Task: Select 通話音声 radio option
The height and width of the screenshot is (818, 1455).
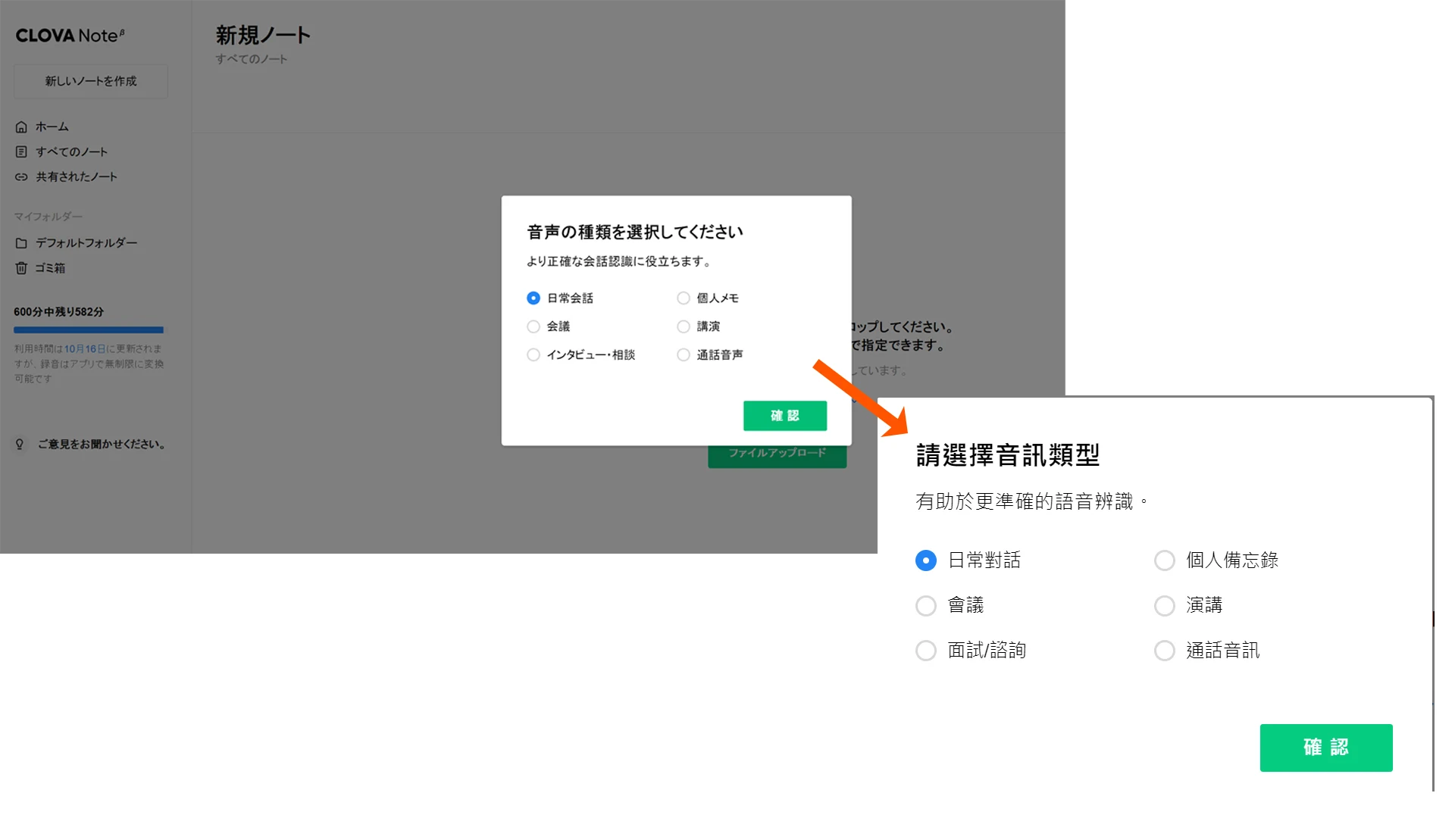Action: (x=684, y=354)
